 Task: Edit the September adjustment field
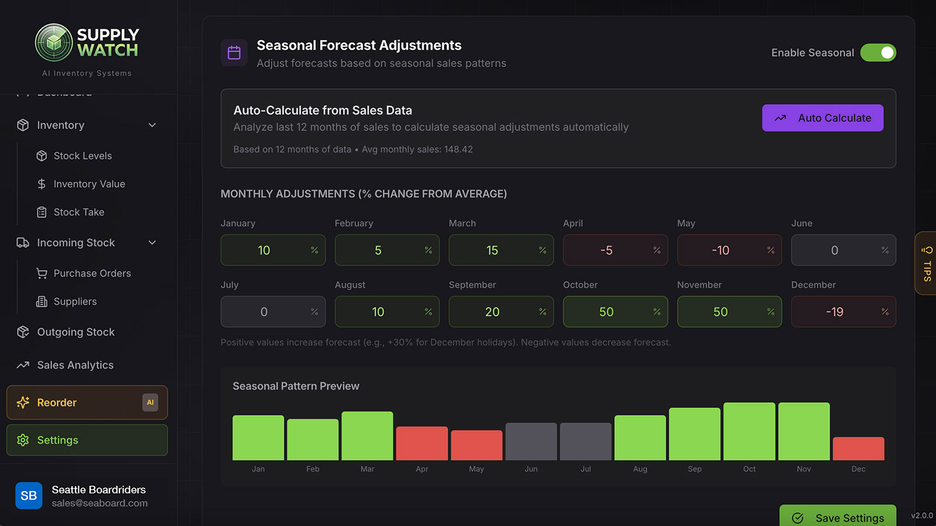click(x=501, y=312)
